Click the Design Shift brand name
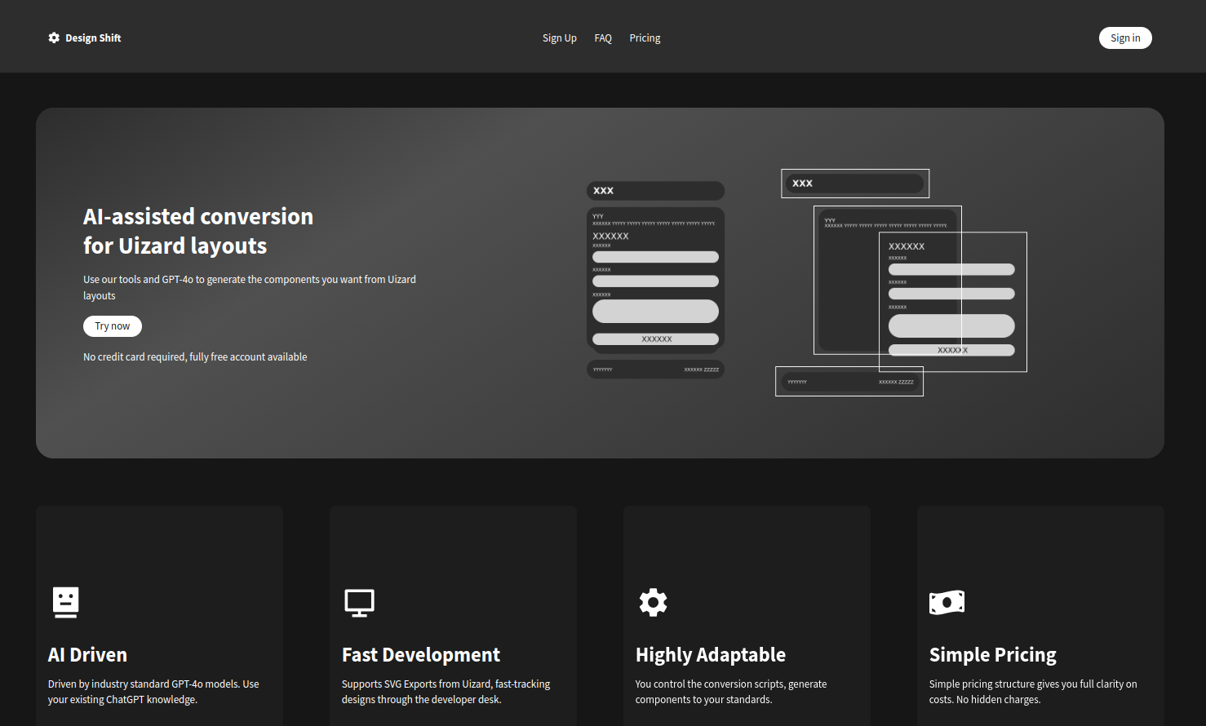The image size is (1206, 726). pos(93,38)
